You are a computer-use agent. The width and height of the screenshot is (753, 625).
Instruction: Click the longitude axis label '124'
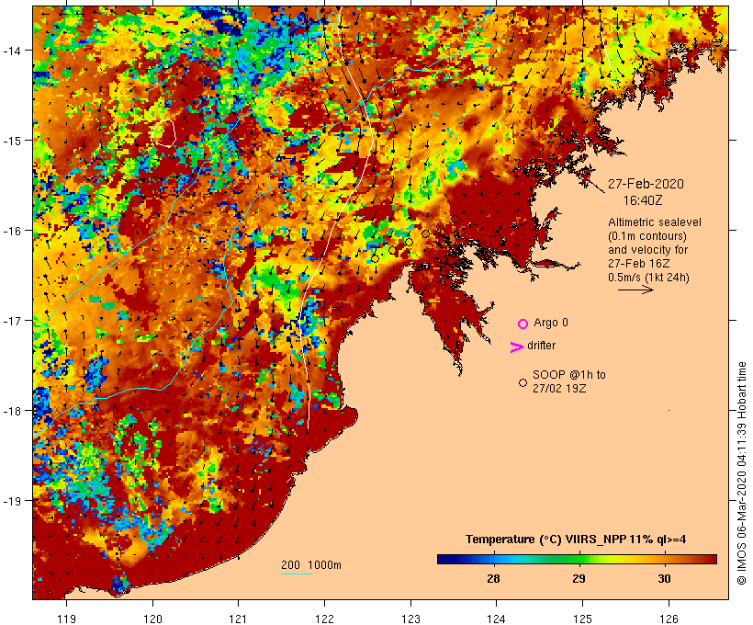pyautogui.click(x=497, y=619)
